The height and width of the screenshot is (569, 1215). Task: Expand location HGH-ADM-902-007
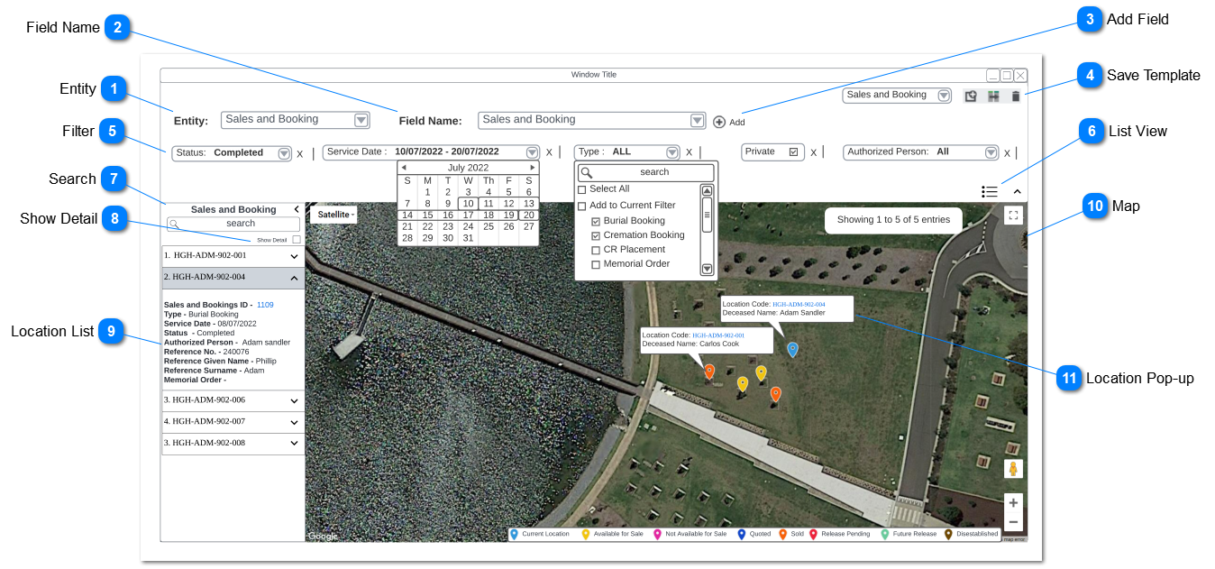pyautogui.click(x=294, y=422)
